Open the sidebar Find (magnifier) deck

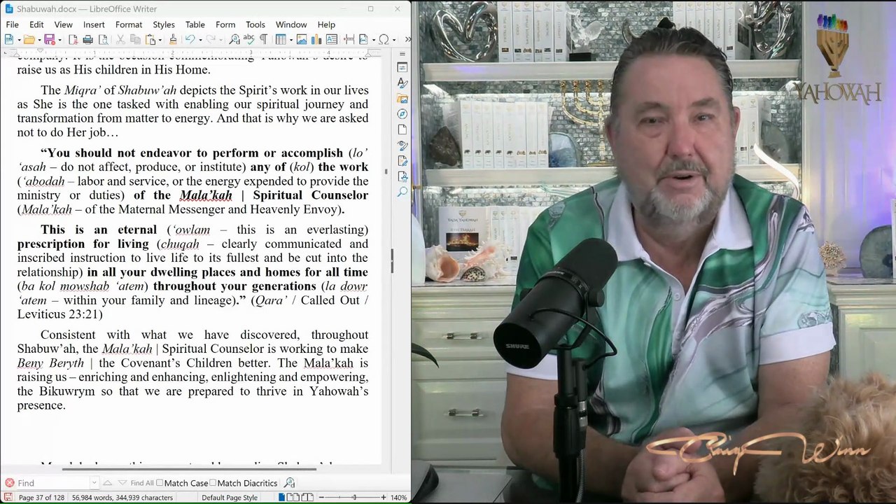(402, 192)
